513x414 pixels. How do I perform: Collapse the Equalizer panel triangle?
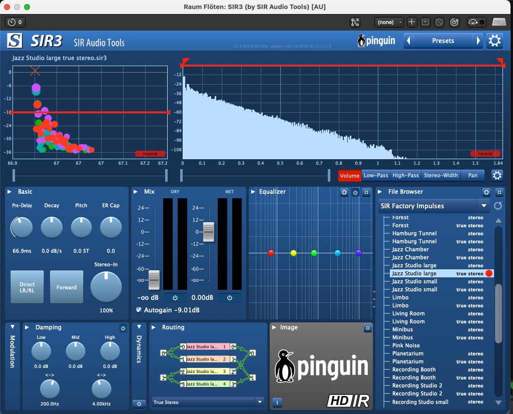(x=253, y=192)
